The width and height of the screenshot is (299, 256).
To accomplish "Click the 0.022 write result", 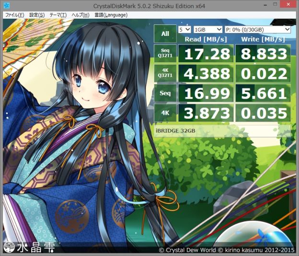I will click(x=263, y=73).
